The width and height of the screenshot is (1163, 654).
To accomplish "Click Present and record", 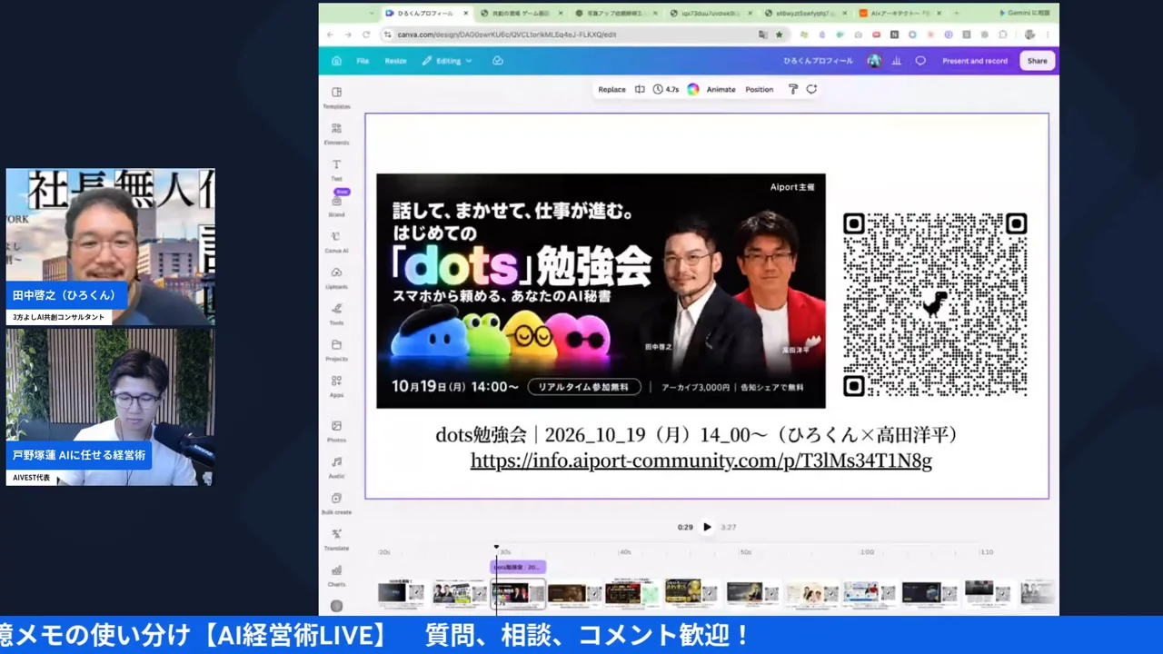I will 975,61.
